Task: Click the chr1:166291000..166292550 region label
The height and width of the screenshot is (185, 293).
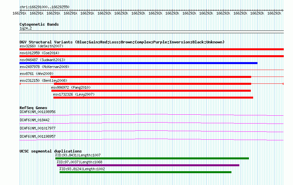Action: click(x=44, y=7)
